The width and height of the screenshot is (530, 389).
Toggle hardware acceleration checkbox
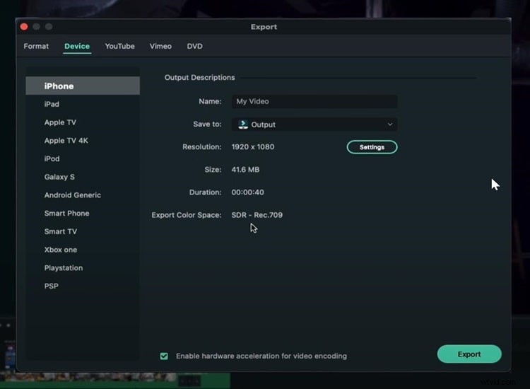[x=164, y=356]
